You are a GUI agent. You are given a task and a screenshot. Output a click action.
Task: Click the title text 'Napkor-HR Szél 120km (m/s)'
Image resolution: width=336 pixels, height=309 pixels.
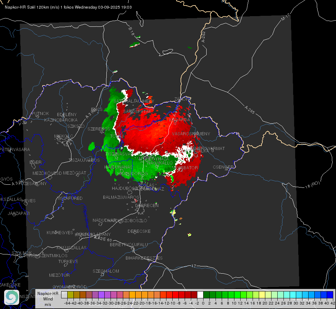[x=32, y=7]
